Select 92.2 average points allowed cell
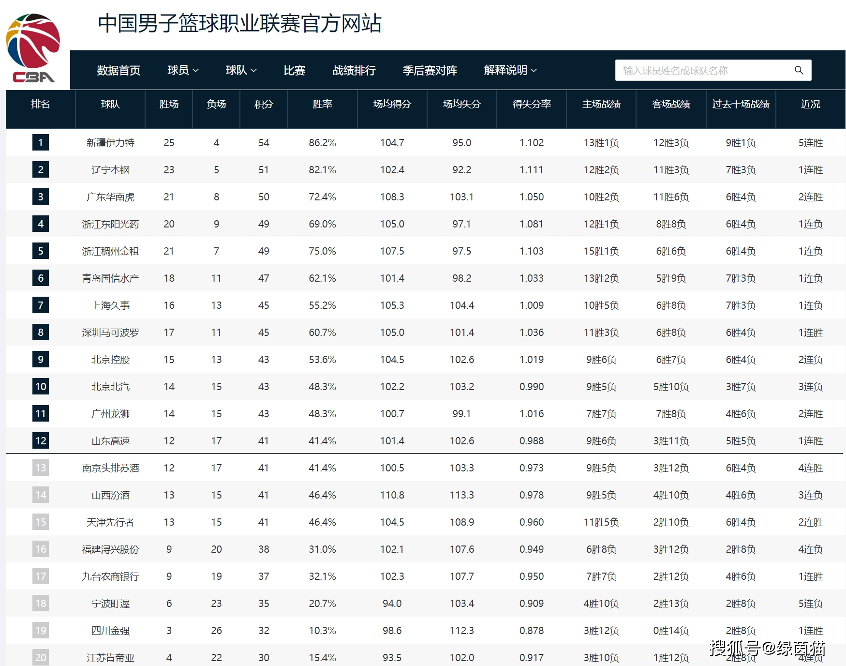The height and width of the screenshot is (666, 846). click(x=462, y=170)
